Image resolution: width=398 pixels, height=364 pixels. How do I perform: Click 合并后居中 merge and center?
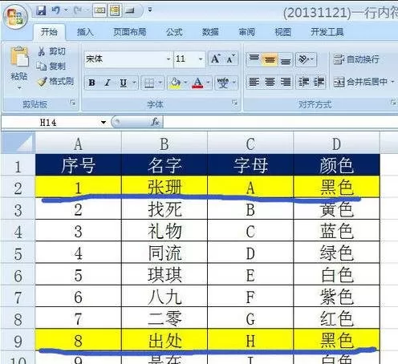coord(360,82)
